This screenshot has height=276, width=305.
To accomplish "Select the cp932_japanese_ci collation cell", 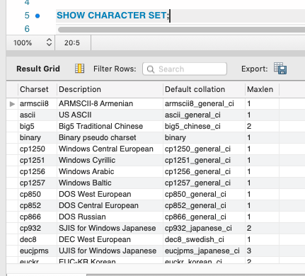I will point(204,228).
